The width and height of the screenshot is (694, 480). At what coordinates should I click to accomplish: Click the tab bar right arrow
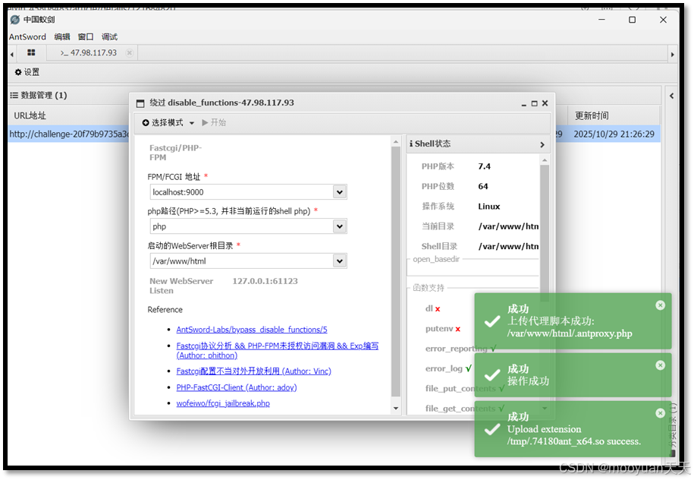(672, 54)
